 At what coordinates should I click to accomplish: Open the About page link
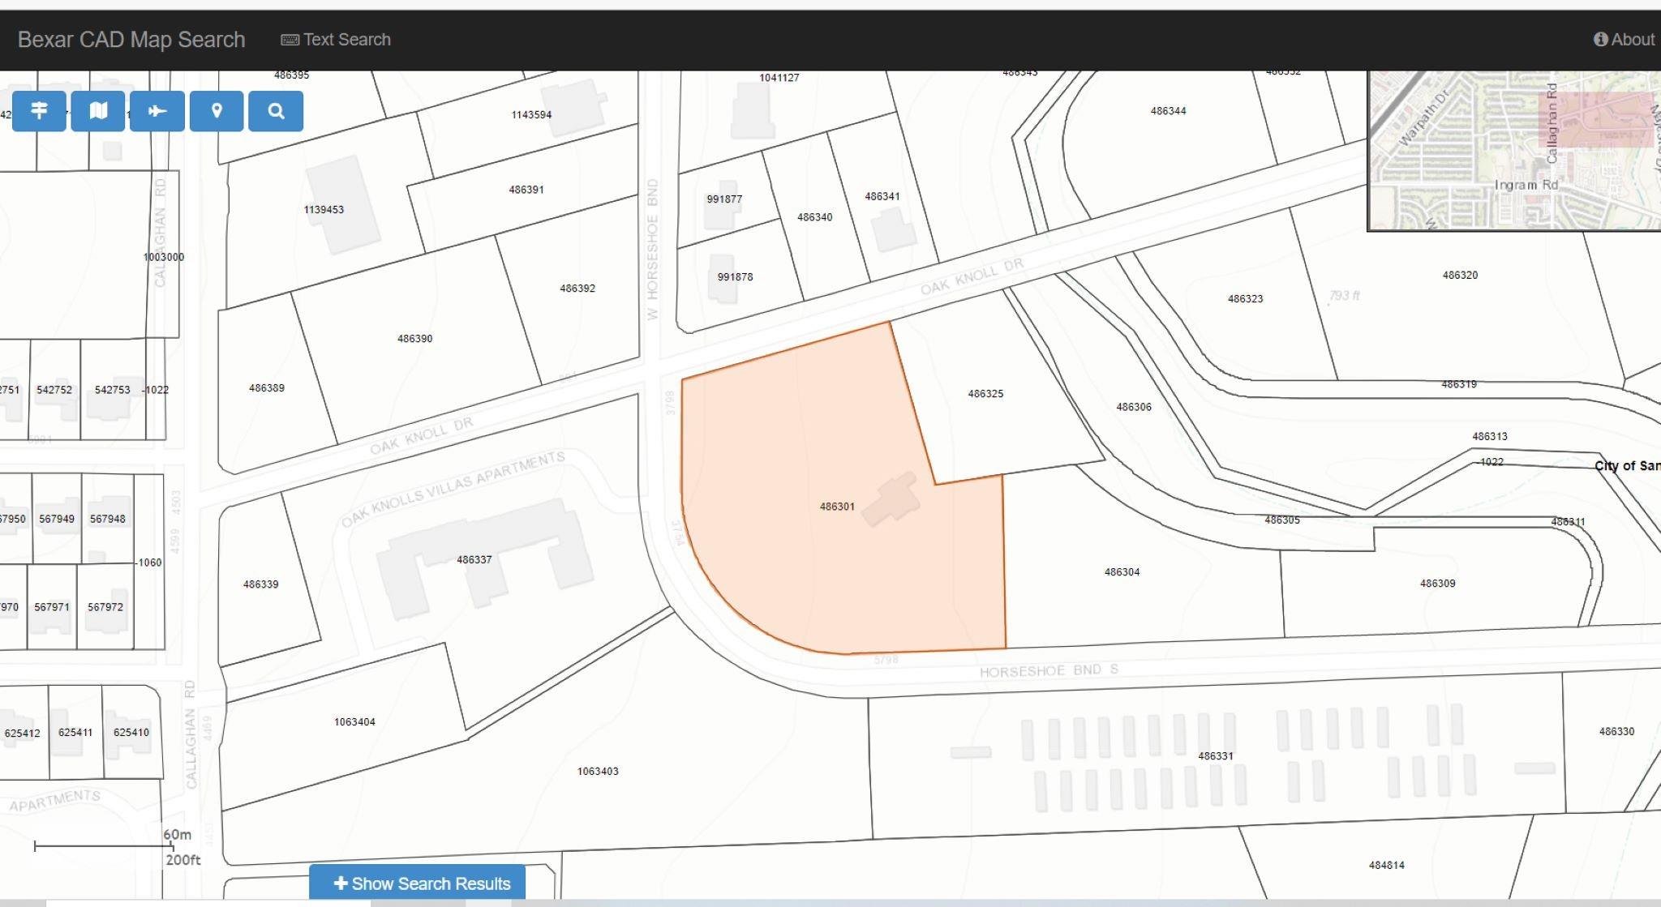1632,40
